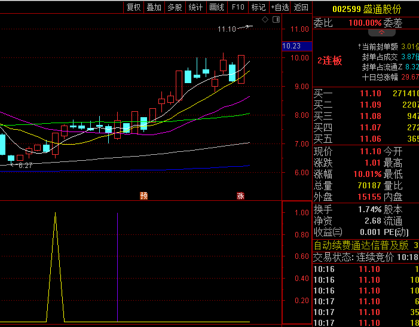This screenshot has height=327, width=419.
Task: Click the 涨幅 10.01% value
Action: (368, 174)
